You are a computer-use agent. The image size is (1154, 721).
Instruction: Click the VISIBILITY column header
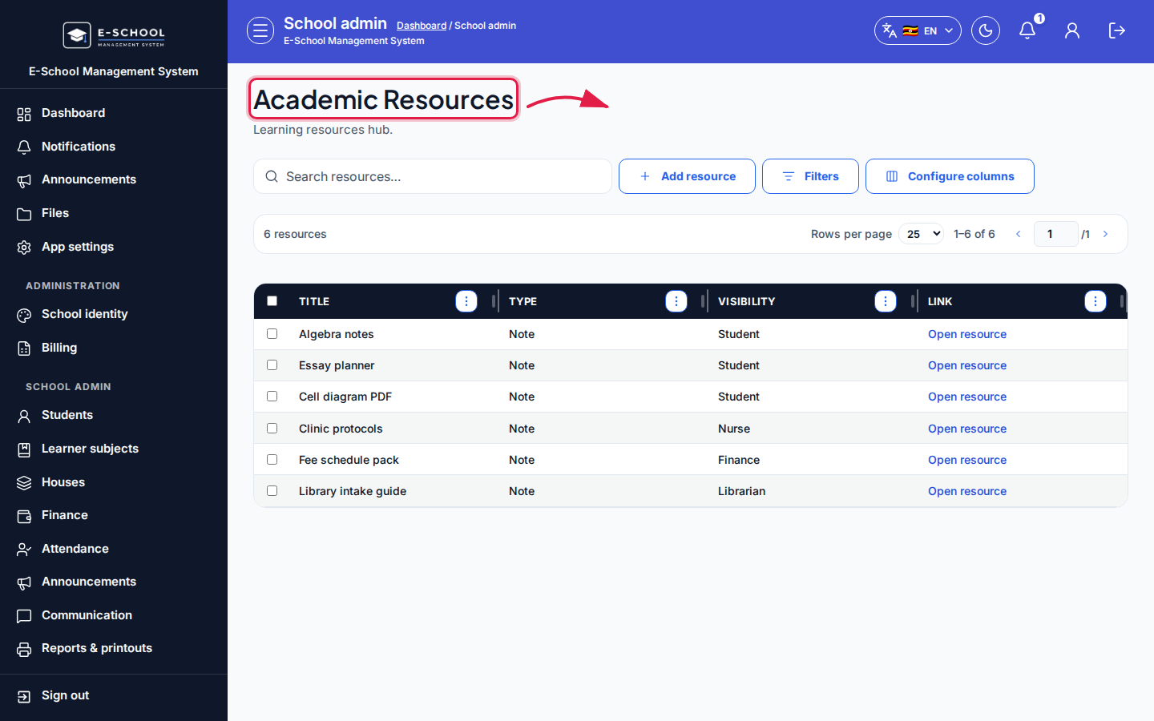[747, 301]
